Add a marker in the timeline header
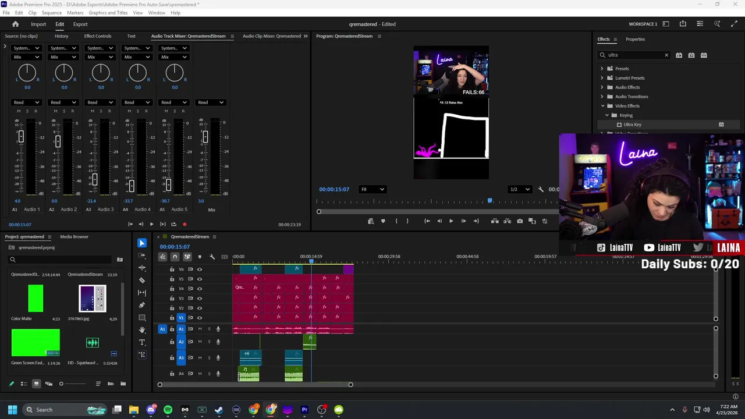Screen dimensions: 745x419 click(200, 257)
